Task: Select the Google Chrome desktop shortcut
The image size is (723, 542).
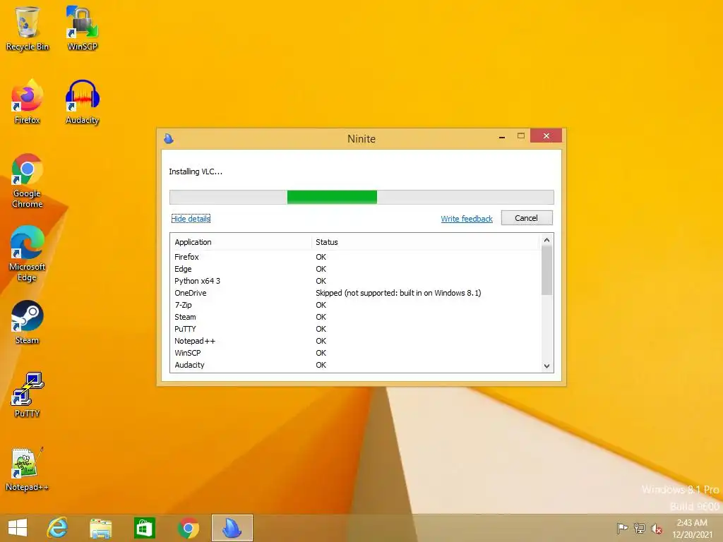Action: (28, 181)
